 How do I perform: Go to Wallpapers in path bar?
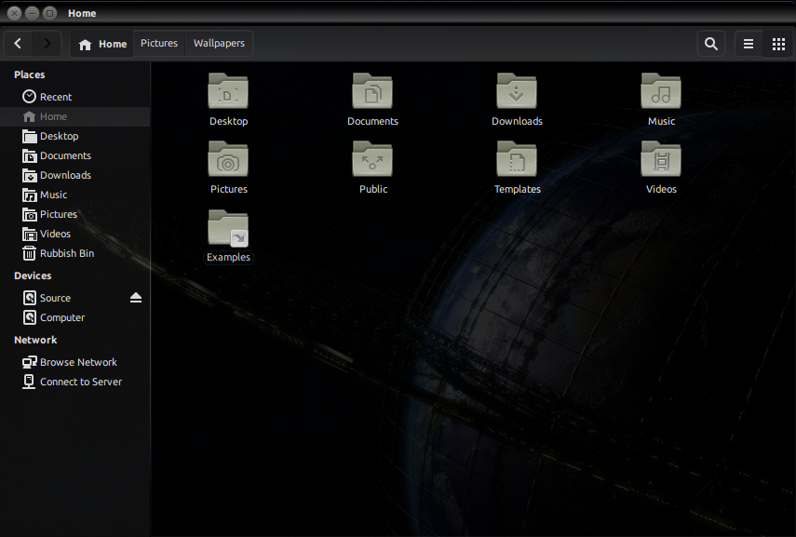[219, 44]
